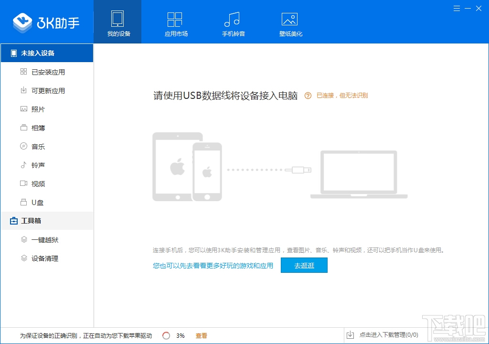
Task: Click the 3% progress text
Action: [x=180, y=336]
